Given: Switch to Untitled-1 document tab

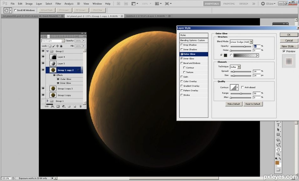Looking at the screenshot, I should point(146,16).
